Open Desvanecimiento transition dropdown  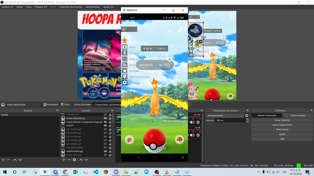[x=225, y=116]
